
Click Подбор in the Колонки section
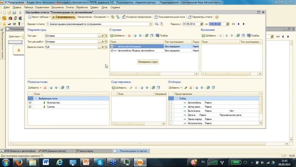[x=253, y=36]
